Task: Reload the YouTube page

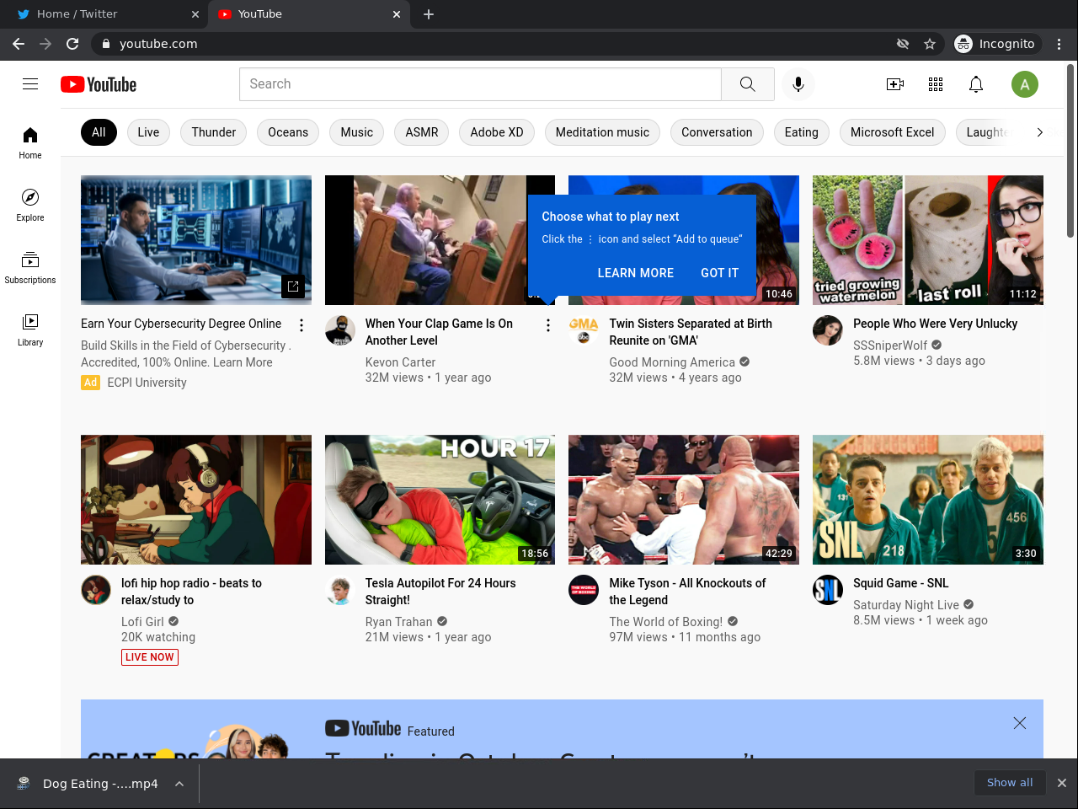Action: coord(72,44)
